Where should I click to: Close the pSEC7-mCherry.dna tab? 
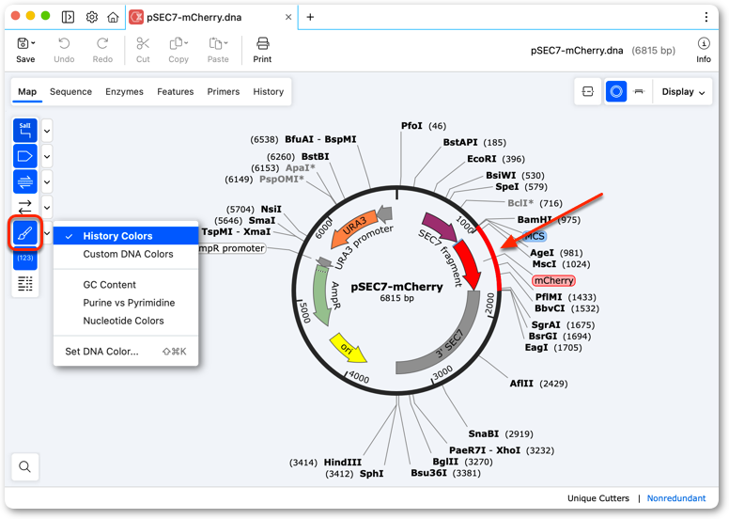coord(288,17)
